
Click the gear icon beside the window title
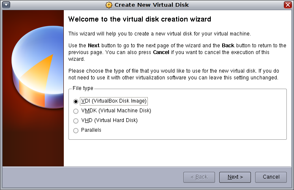point(109,5)
